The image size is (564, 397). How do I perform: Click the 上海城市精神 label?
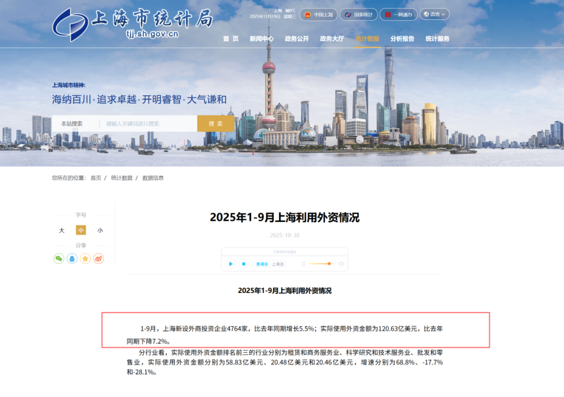tap(69, 85)
